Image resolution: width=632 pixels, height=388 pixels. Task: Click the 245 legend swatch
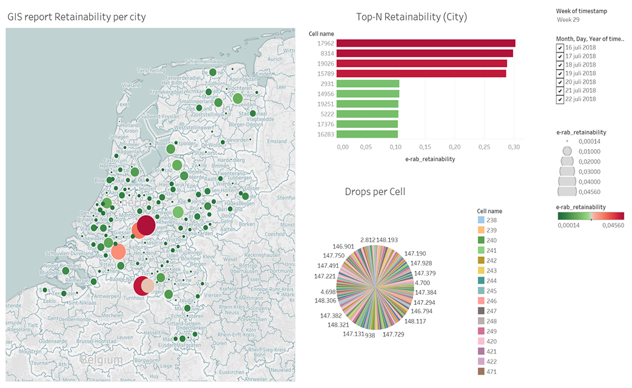click(481, 290)
